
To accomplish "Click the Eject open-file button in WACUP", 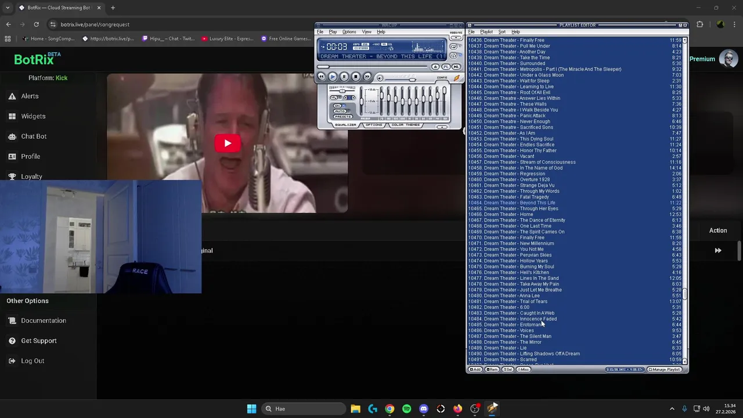I will [435, 67].
